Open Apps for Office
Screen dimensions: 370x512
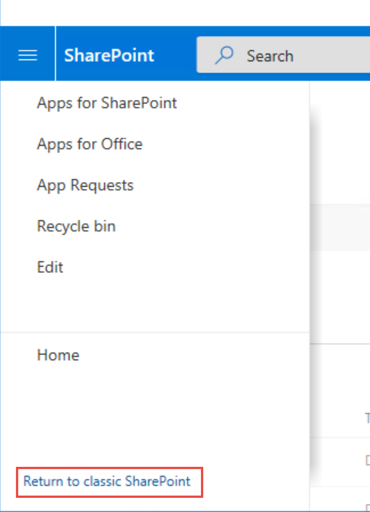(x=89, y=144)
